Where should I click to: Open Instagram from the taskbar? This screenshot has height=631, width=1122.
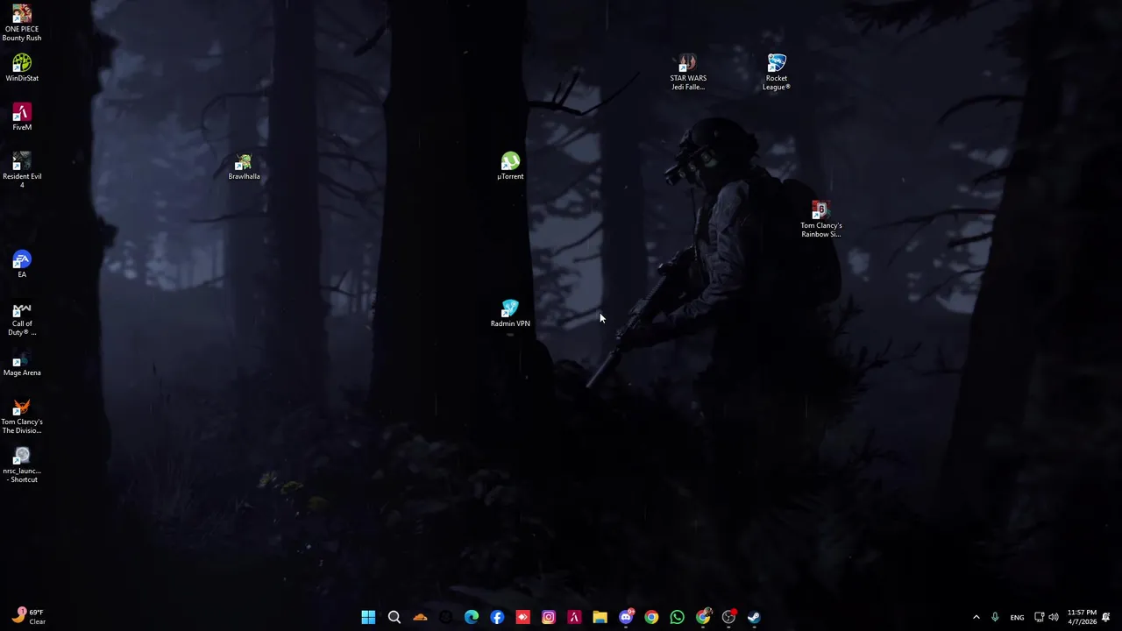549,617
